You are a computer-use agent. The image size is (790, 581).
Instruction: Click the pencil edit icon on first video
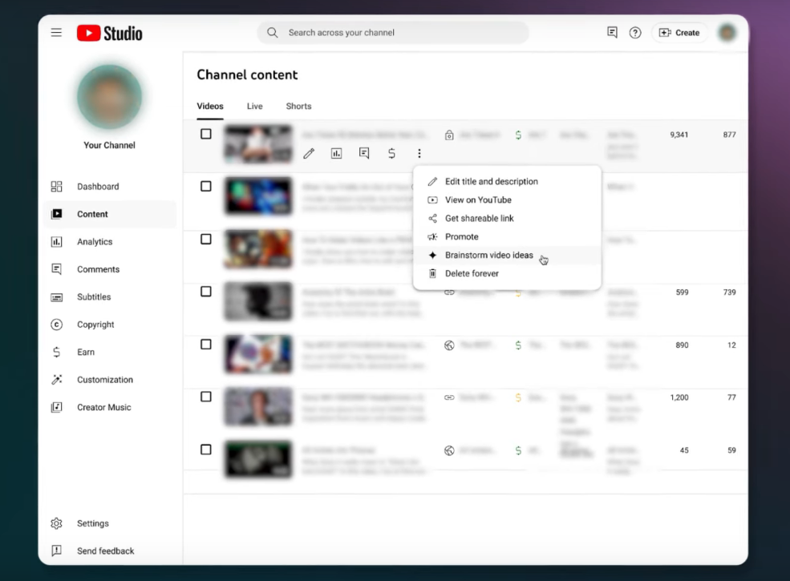point(309,154)
